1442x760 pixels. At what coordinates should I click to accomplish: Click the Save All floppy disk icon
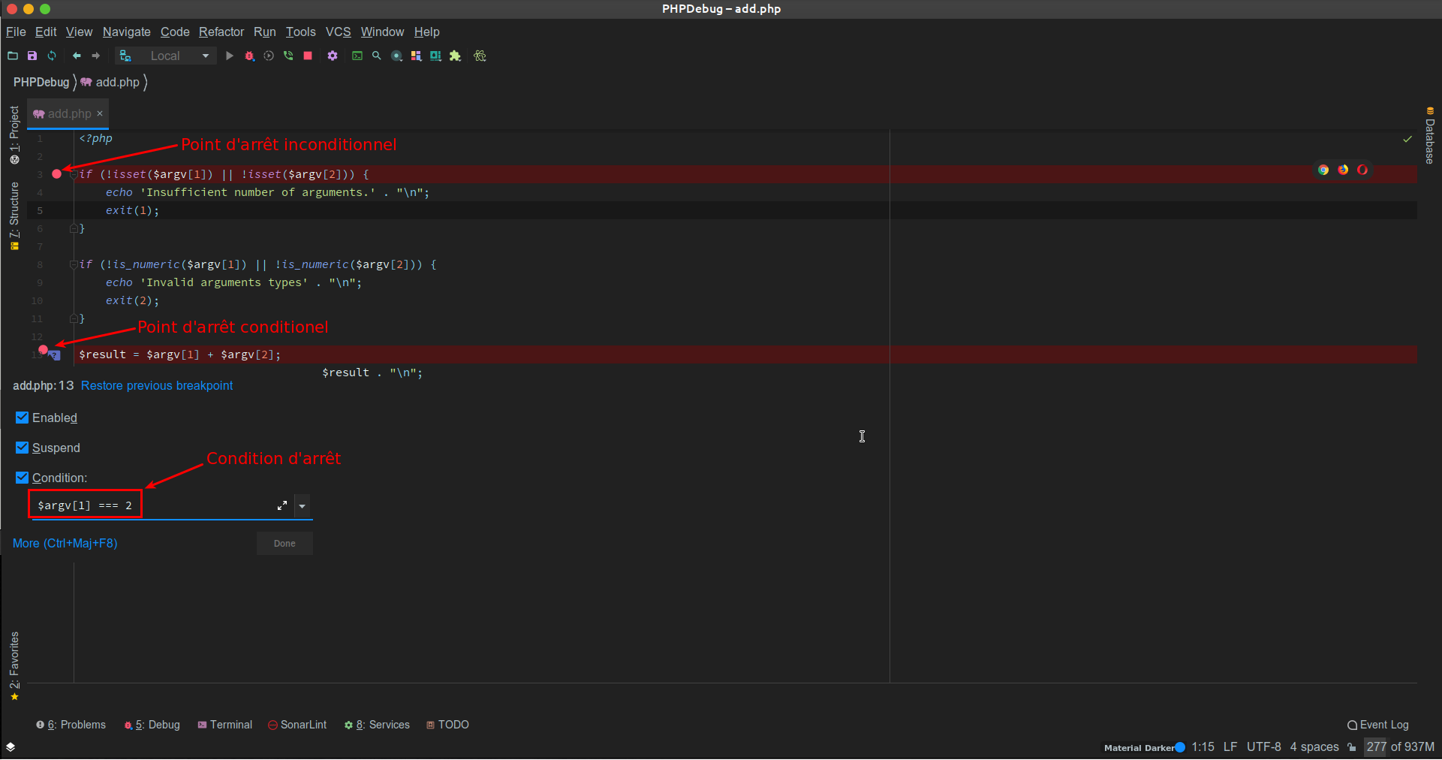pyautogui.click(x=32, y=56)
